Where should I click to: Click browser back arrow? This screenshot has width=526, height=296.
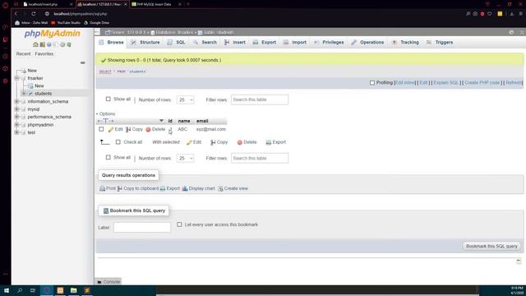click(x=16, y=14)
